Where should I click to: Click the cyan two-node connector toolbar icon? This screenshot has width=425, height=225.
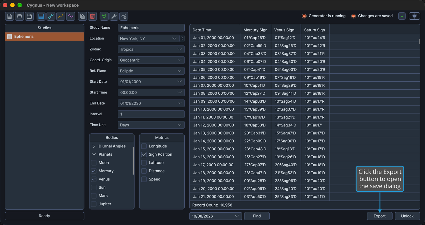(x=51, y=16)
